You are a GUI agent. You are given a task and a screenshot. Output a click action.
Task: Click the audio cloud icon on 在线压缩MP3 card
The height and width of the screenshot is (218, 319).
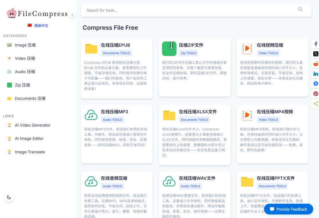[x=91, y=115]
